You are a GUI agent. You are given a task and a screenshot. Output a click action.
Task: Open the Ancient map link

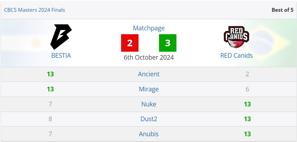tap(149, 74)
